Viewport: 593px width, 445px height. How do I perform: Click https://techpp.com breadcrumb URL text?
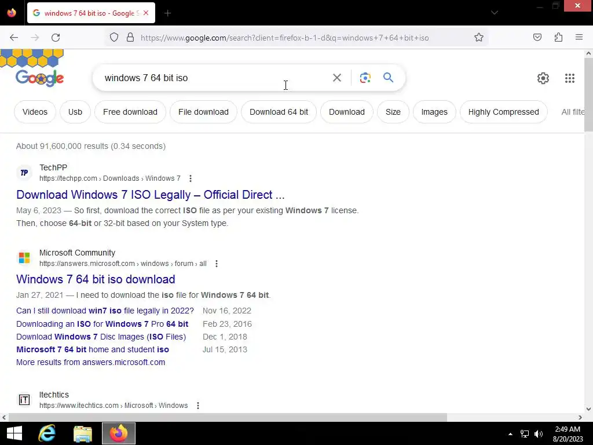pos(68,178)
